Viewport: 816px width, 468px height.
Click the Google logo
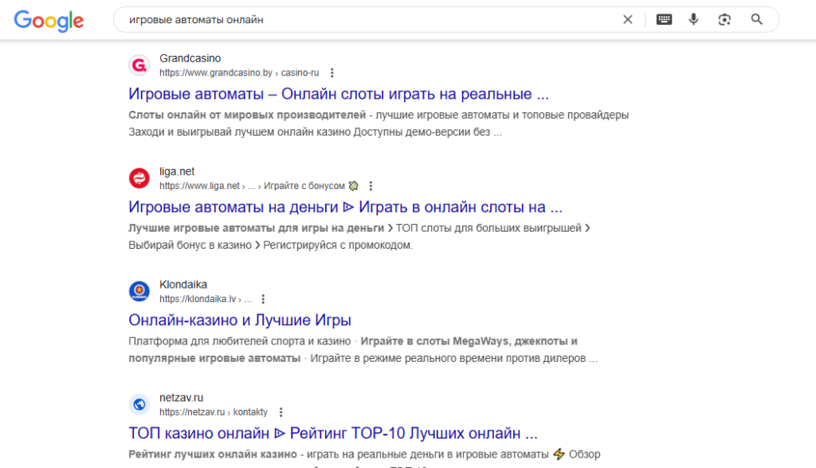[x=49, y=21]
